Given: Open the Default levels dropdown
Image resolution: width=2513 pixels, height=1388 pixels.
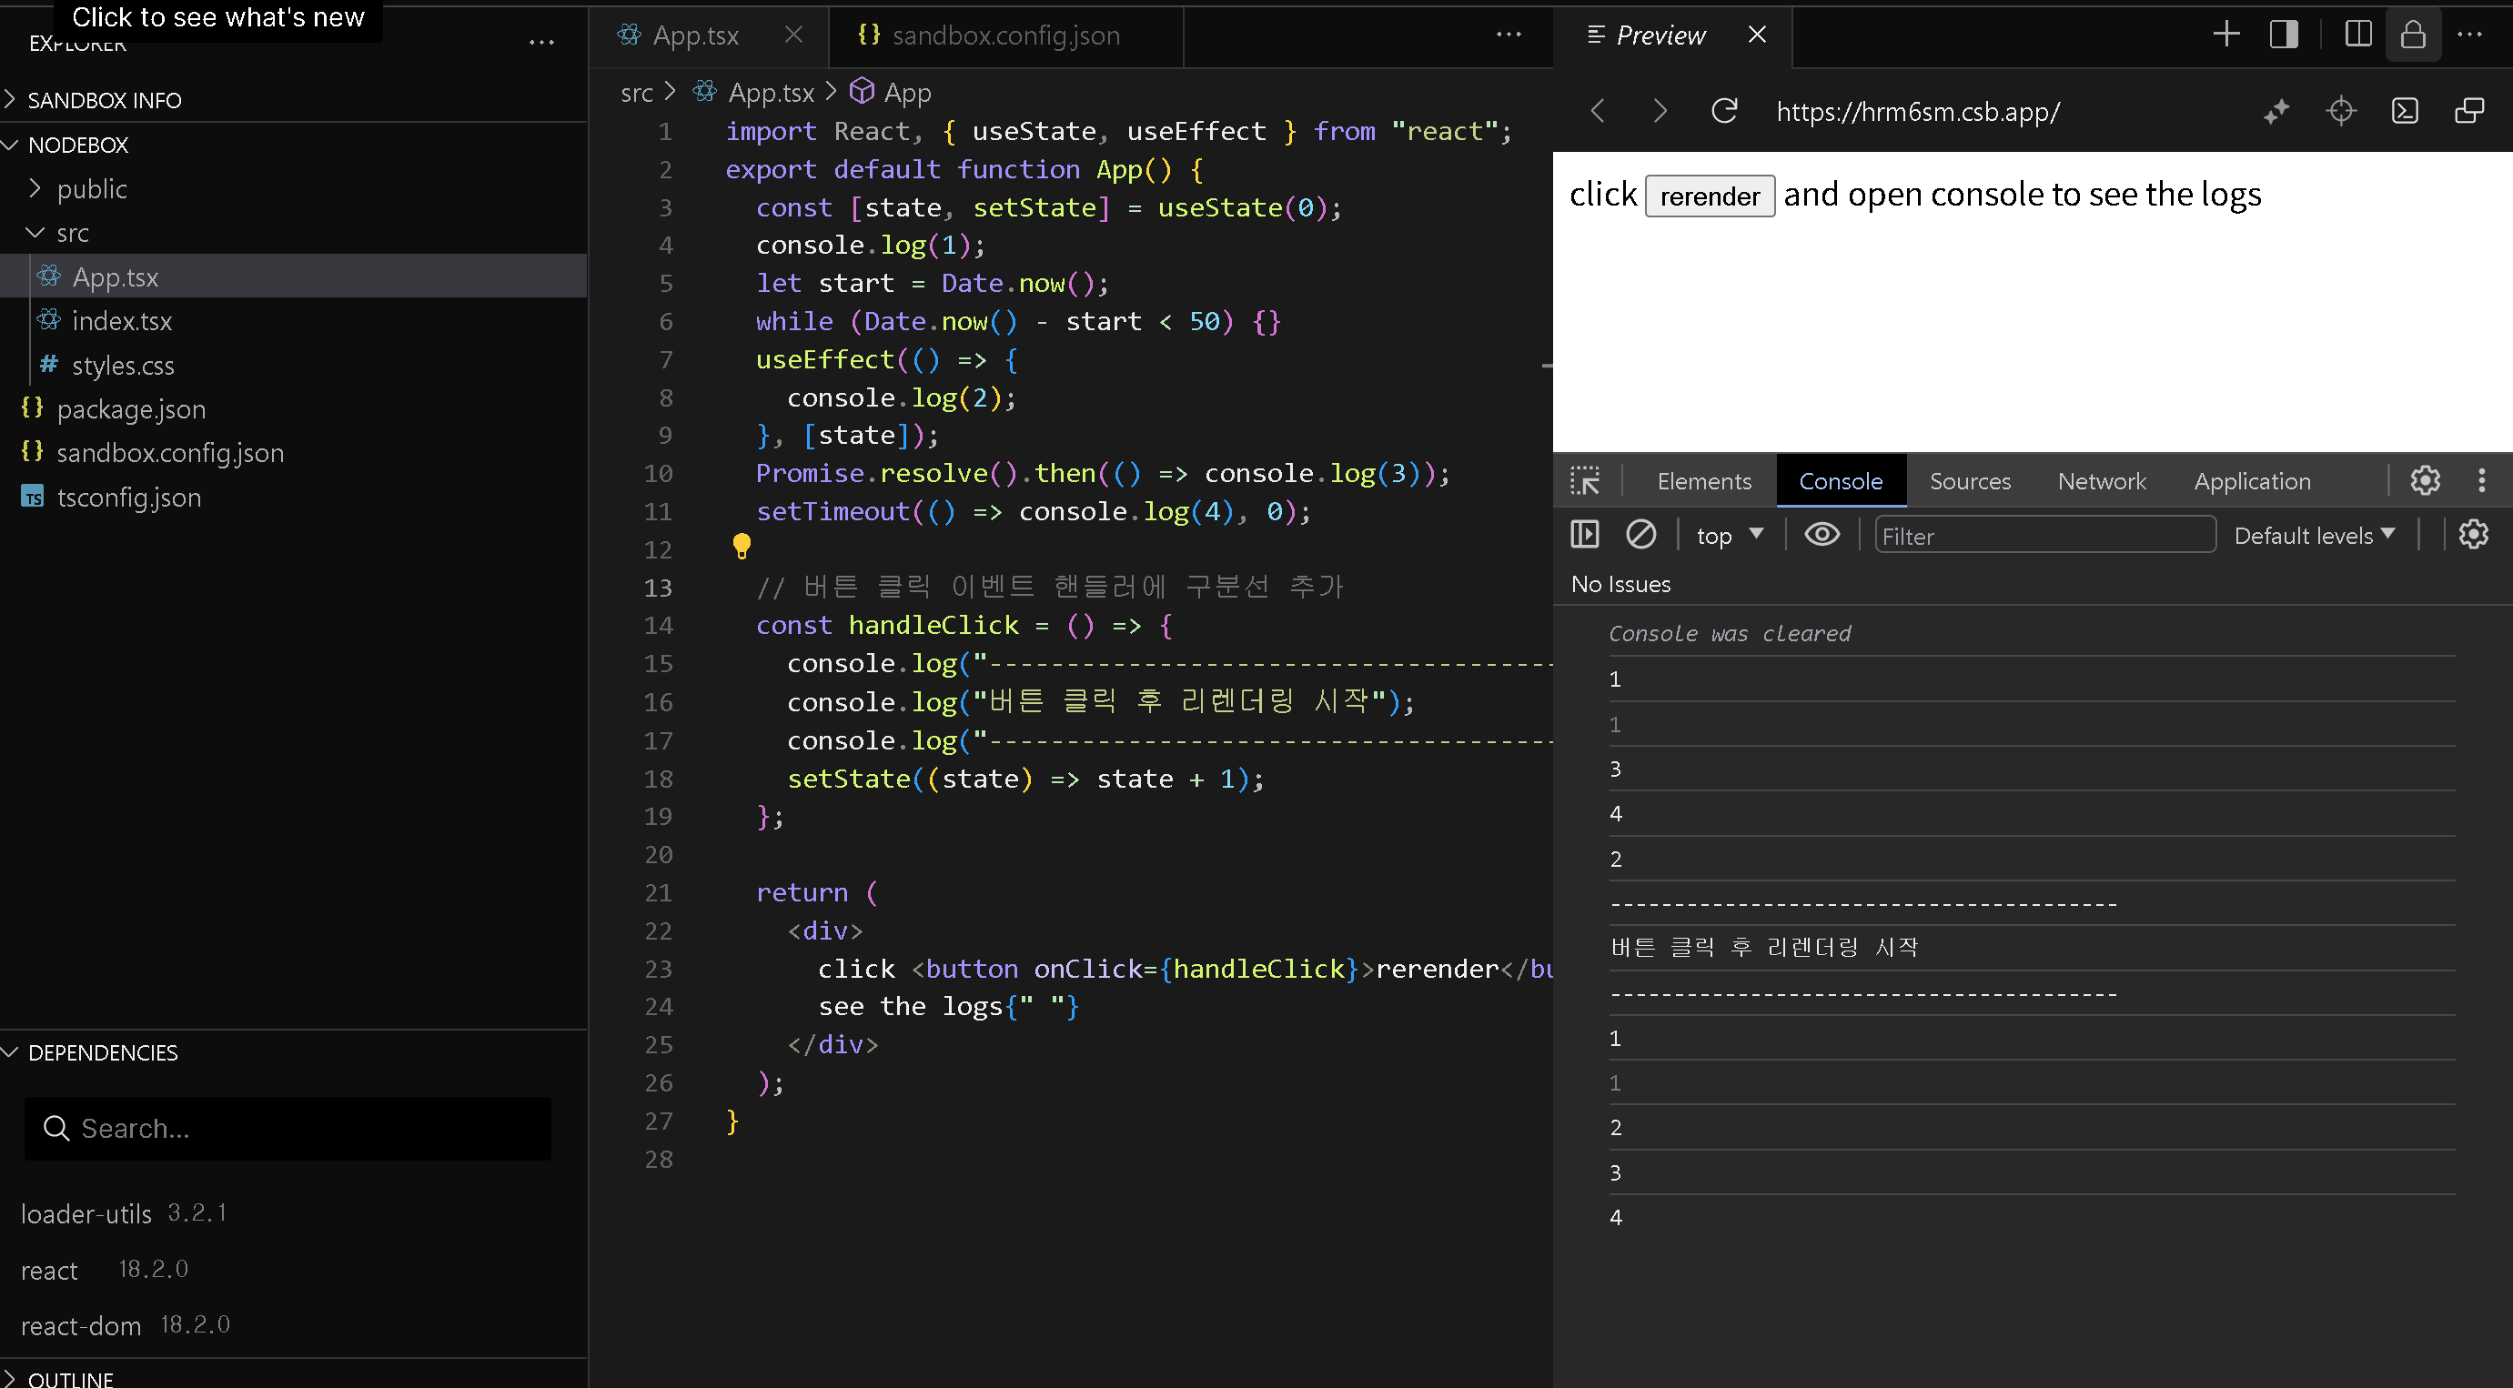Looking at the screenshot, I should pos(2314,536).
